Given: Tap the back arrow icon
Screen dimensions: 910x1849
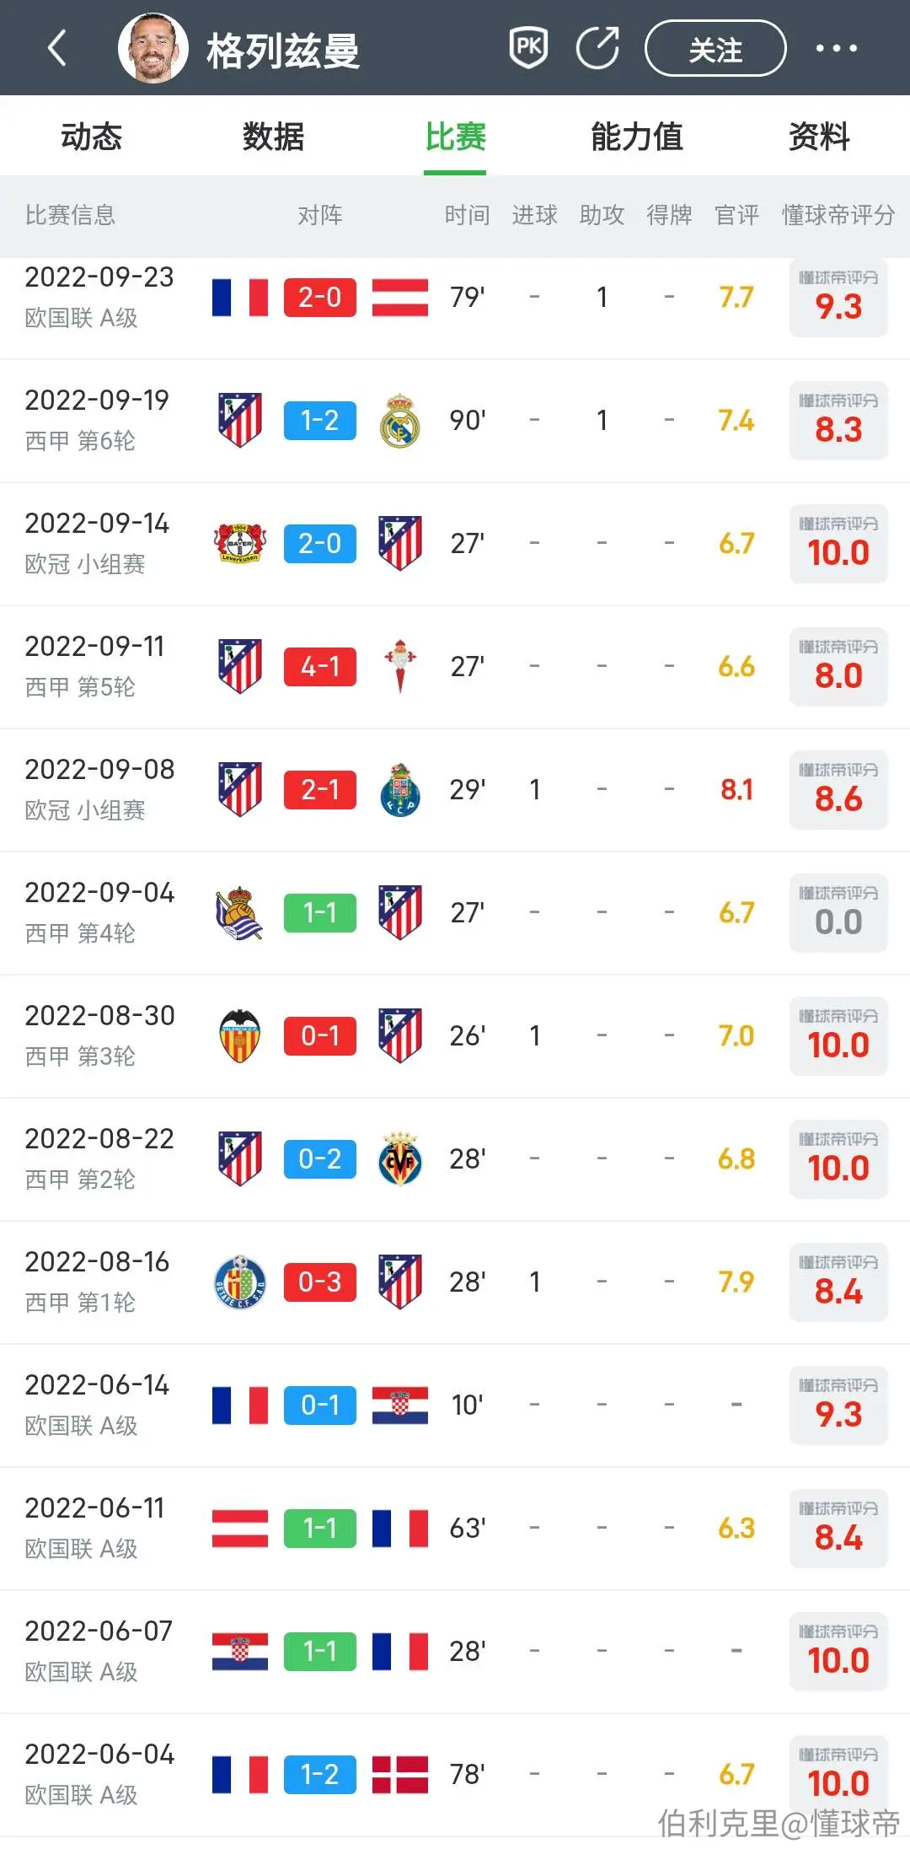Looking at the screenshot, I should (57, 48).
